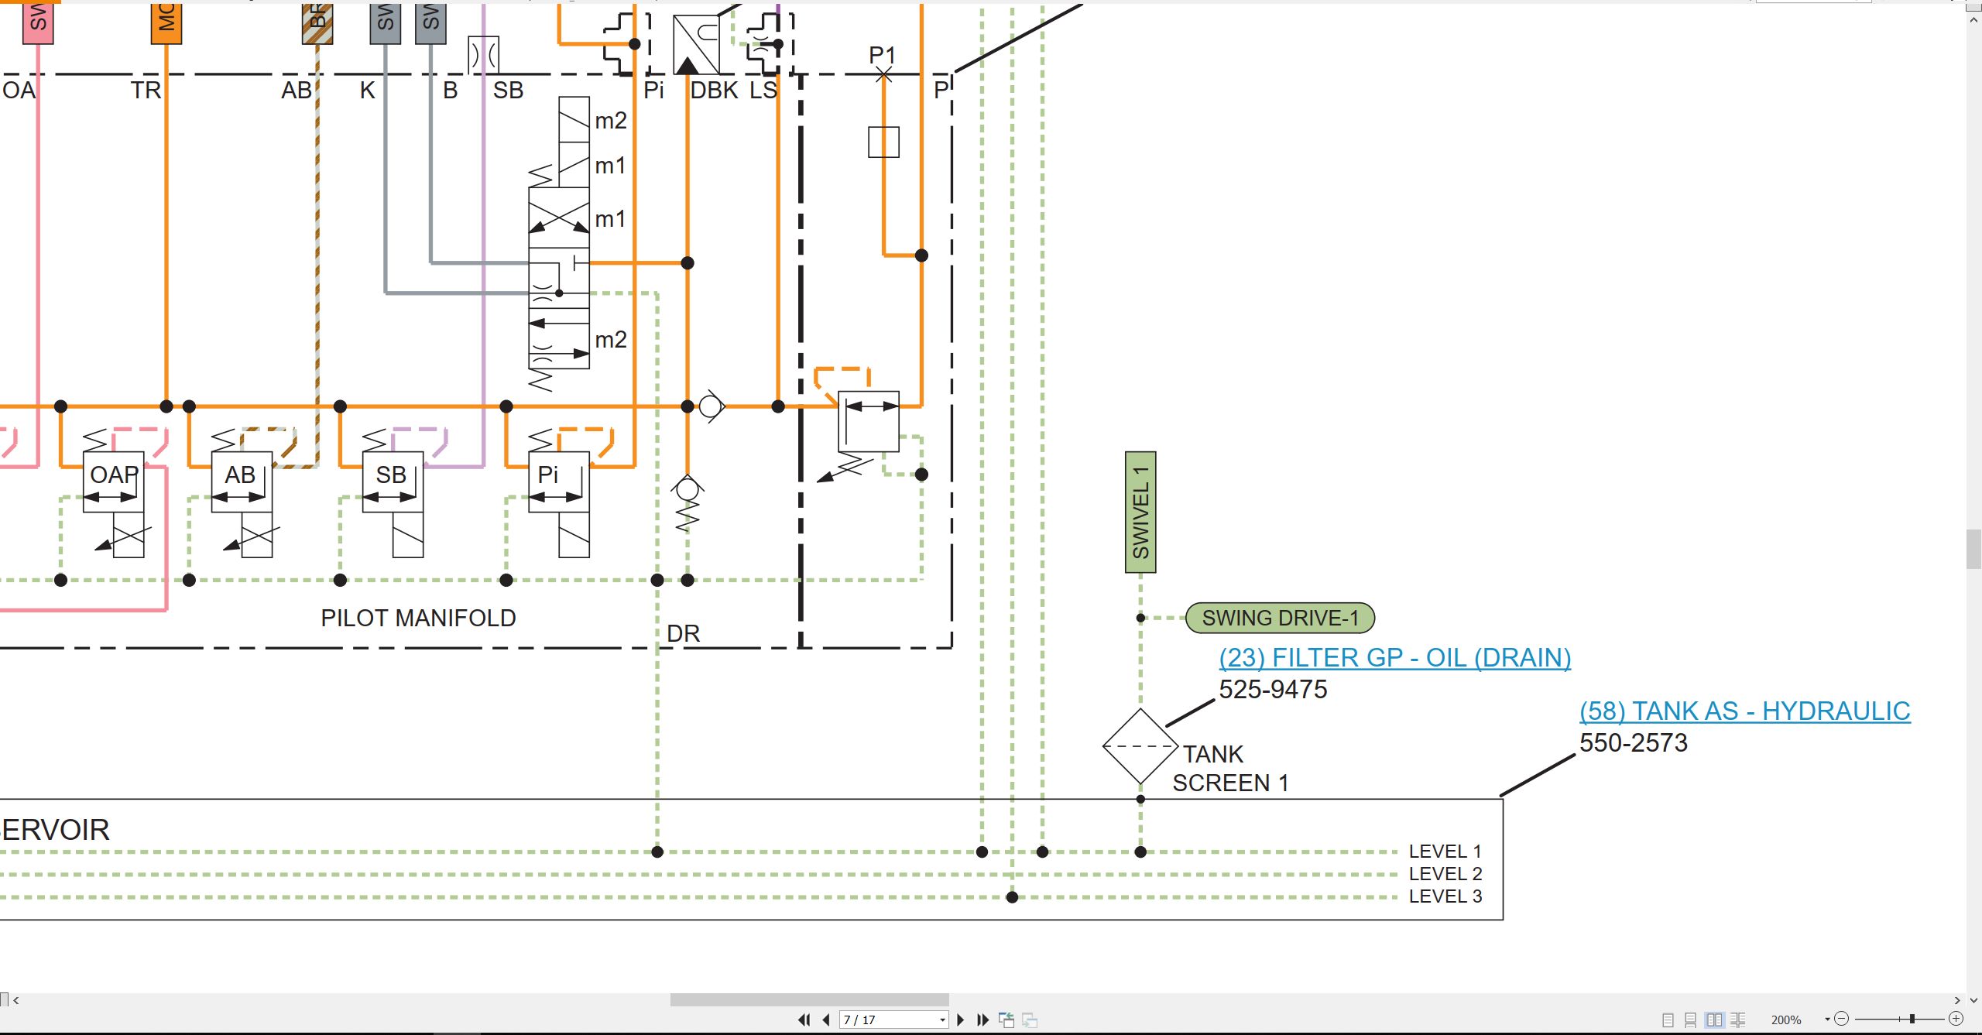Click the LEVEL 1 label

click(x=1445, y=852)
